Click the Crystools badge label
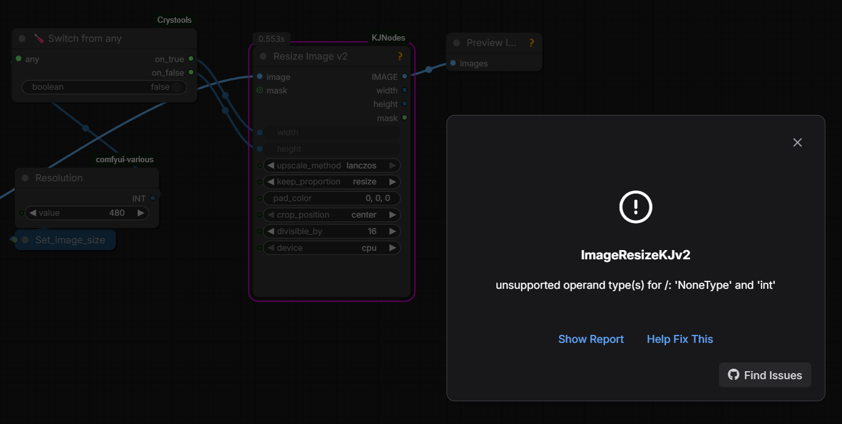The height and width of the screenshot is (424, 842). click(175, 20)
